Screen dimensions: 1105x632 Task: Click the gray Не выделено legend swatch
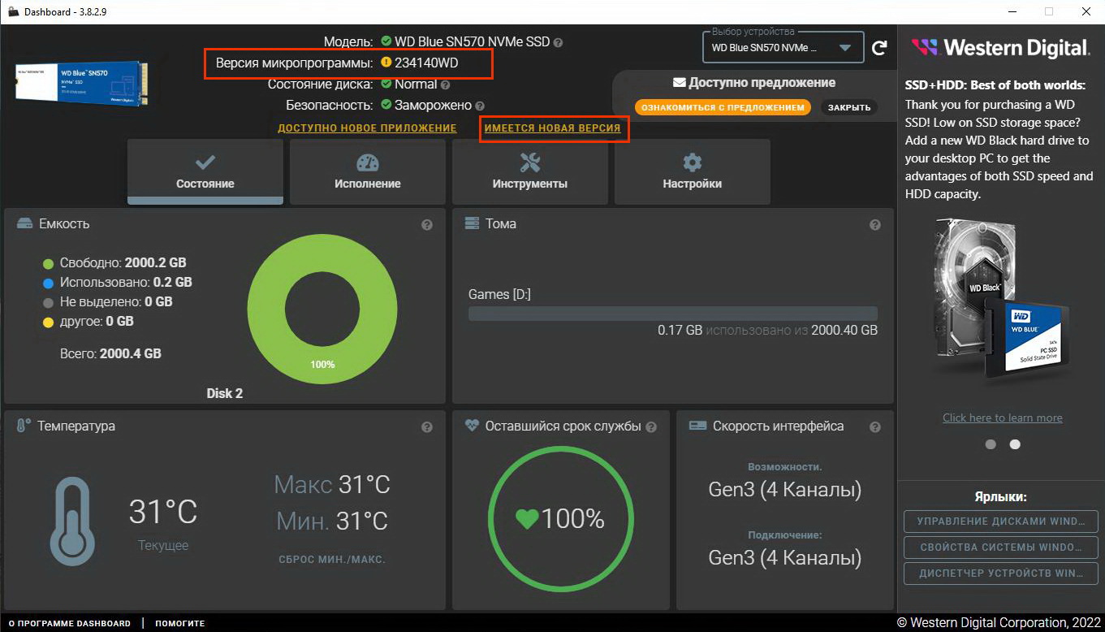(48, 302)
